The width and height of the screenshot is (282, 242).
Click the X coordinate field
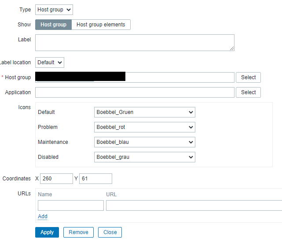[x=56, y=179]
